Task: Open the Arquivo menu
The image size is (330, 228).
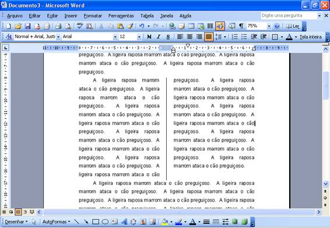Action: pyautogui.click(x=15, y=16)
